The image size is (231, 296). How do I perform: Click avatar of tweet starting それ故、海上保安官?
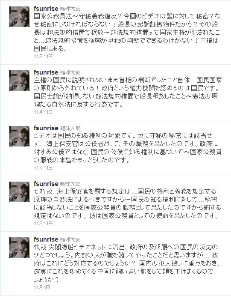tap(19, 192)
